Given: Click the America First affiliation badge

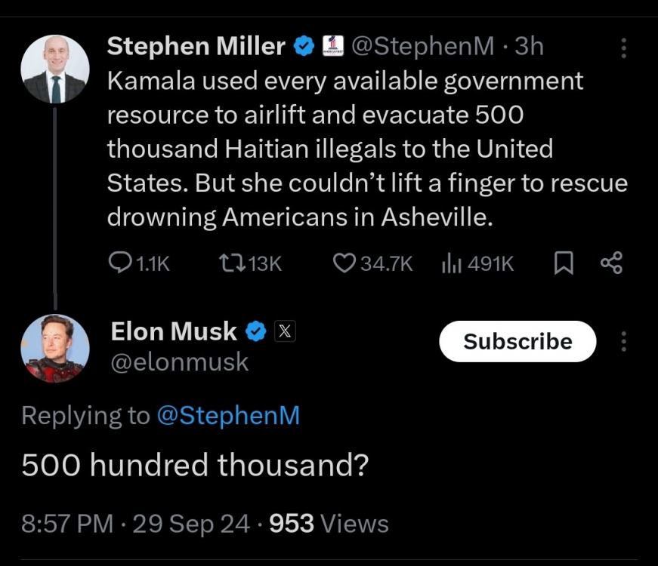Looking at the screenshot, I should coord(333,47).
